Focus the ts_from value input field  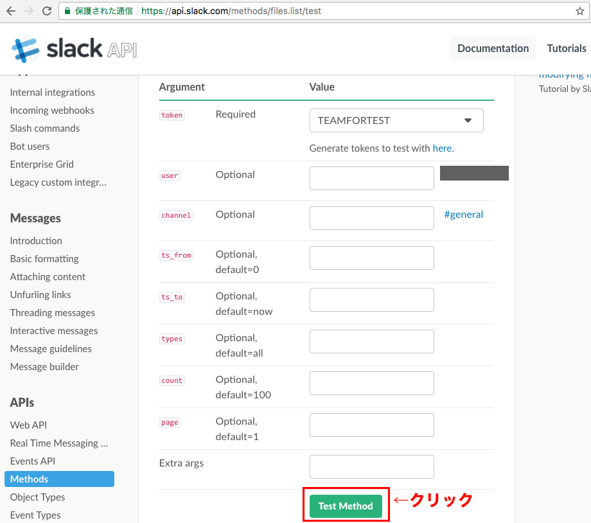pyautogui.click(x=372, y=258)
